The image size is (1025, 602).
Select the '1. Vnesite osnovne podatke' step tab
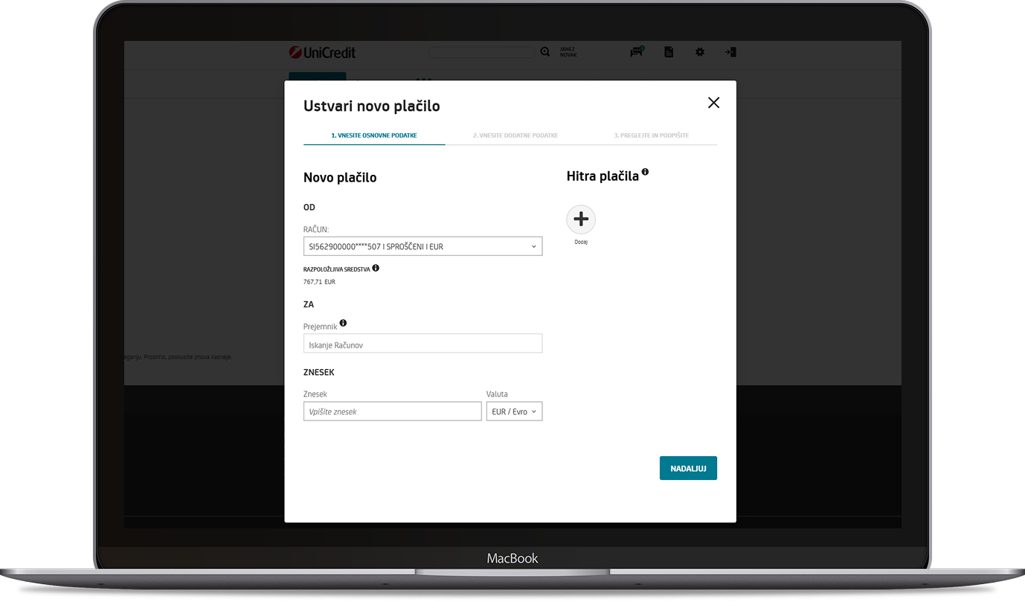[374, 135]
